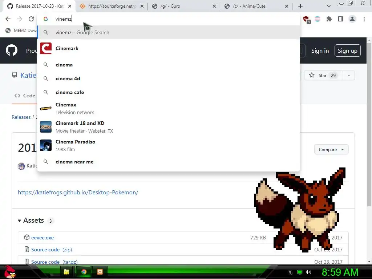Open the volume speaker tray icon
Image resolution: width=372 pixels, height=279 pixels.
(308, 272)
